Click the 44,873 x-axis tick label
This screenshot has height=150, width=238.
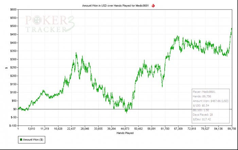125,129
